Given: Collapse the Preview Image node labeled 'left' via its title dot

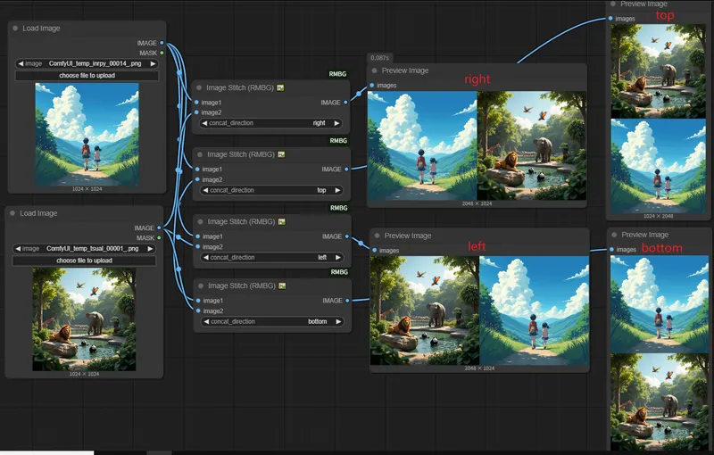Looking at the screenshot, I should click(378, 236).
